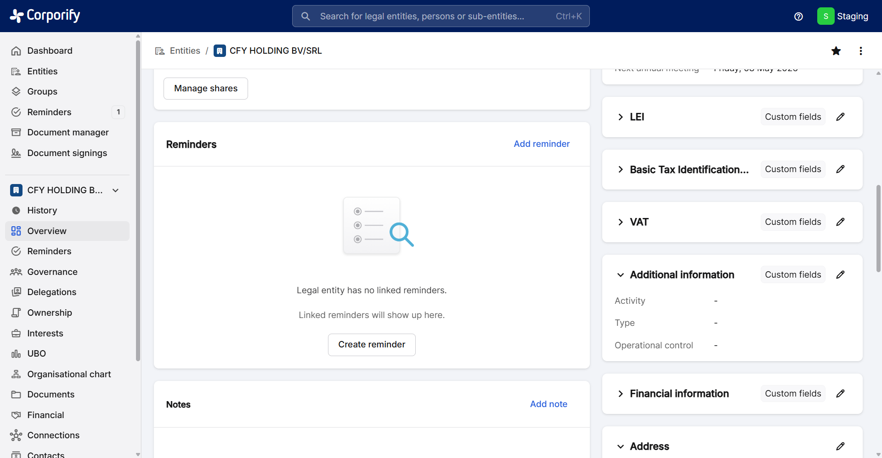Collapse the Additional information section
This screenshot has height=458, width=882.
(621, 275)
